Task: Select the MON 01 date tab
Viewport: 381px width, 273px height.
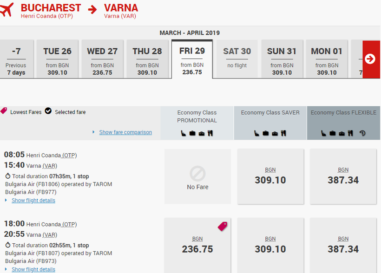Action: (327, 59)
